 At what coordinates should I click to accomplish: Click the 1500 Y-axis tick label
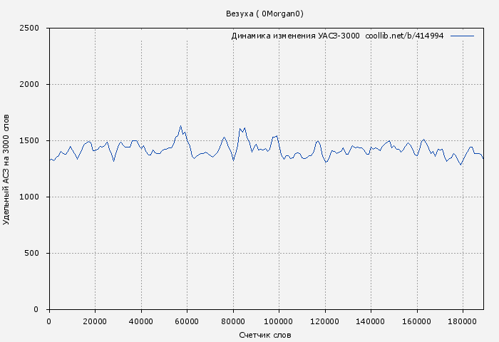point(34,141)
